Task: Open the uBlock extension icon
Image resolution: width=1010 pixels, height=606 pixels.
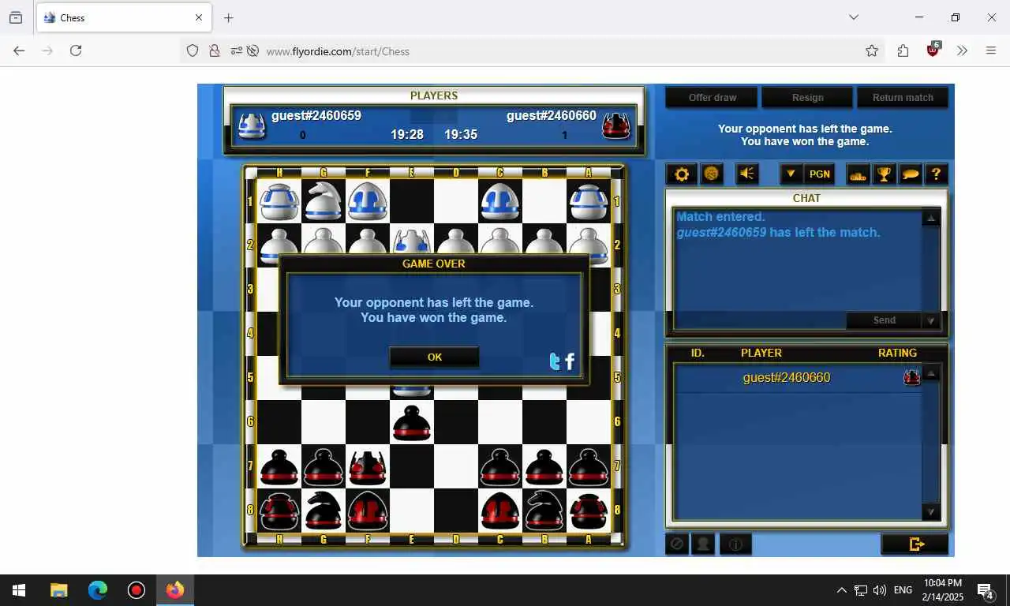Action: pos(933,50)
